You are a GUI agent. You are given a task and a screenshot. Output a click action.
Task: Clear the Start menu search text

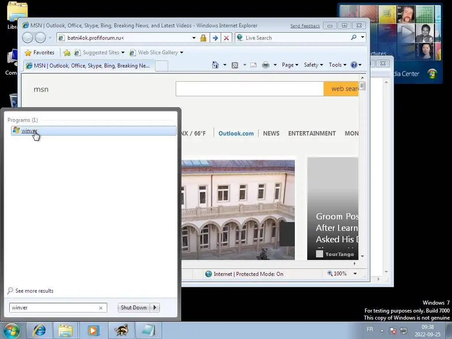pos(101,308)
